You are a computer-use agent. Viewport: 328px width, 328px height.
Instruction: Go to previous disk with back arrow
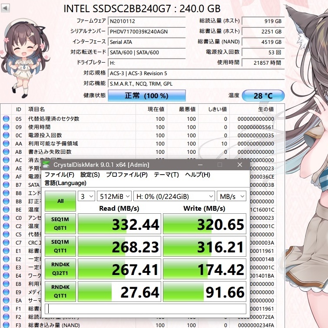(x=5, y=8)
